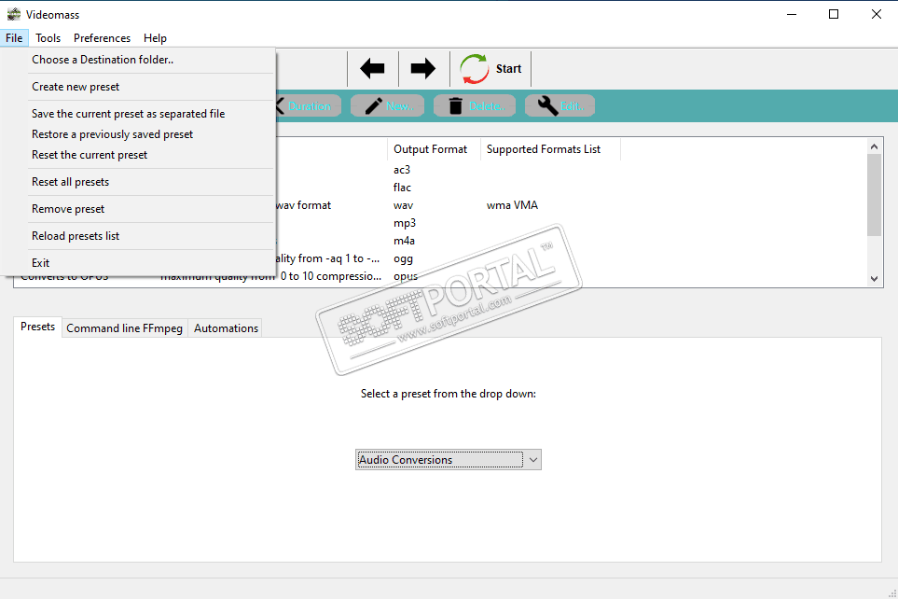
Task: Click the wma VMA supported formats cell
Action: 512,205
